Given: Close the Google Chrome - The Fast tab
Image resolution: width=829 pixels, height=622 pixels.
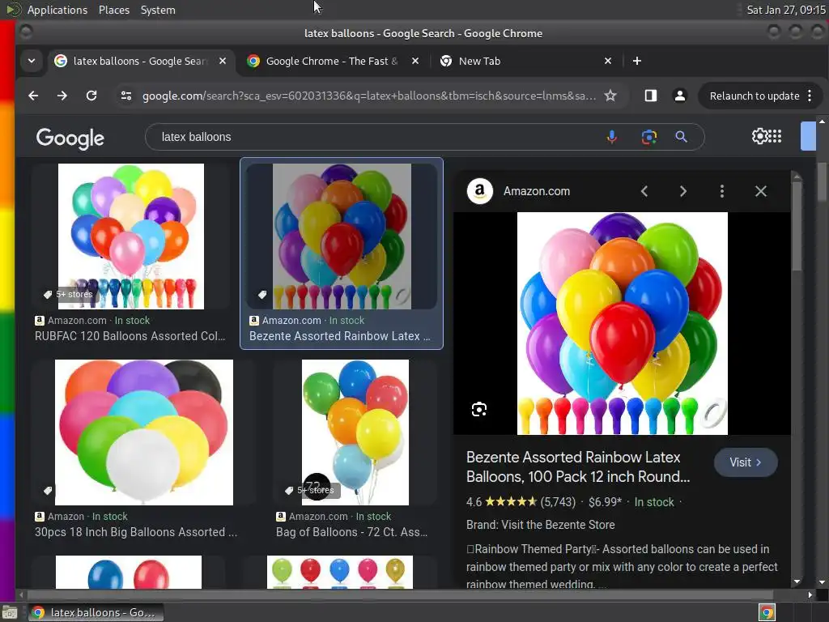Looking at the screenshot, I should pos(415,61).
